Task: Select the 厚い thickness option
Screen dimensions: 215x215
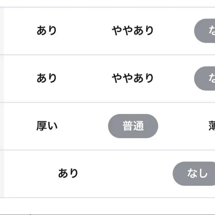Action: [47, 126]
